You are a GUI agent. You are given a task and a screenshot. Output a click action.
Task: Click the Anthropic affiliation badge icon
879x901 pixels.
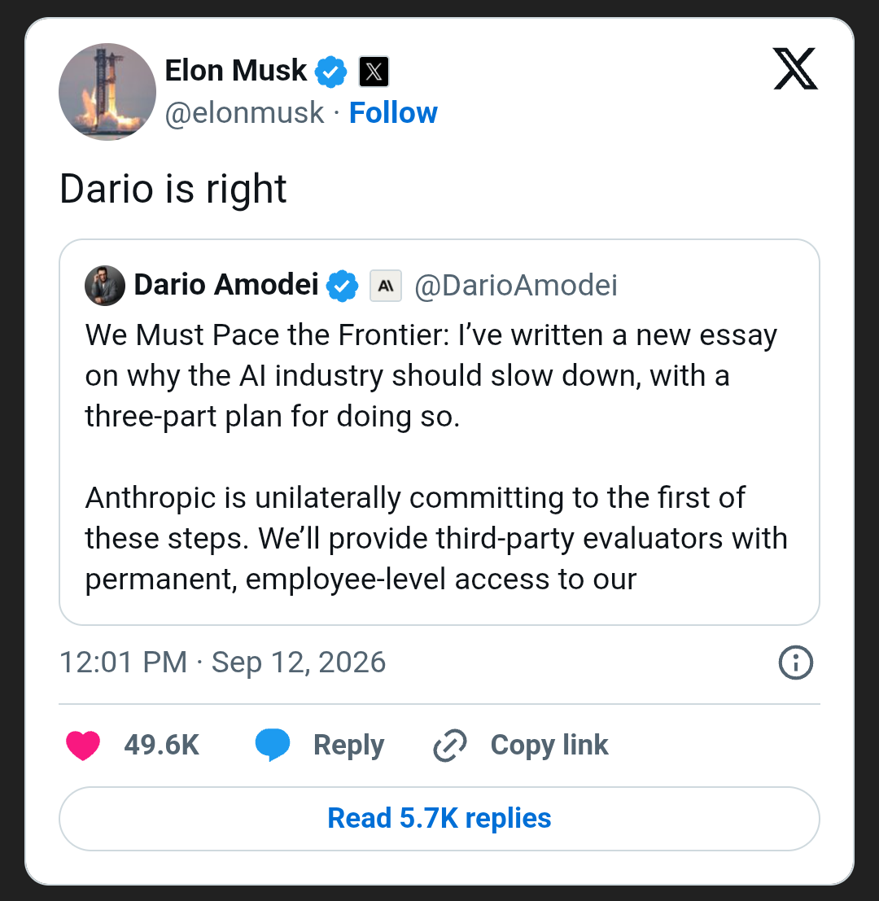(386, 286)
